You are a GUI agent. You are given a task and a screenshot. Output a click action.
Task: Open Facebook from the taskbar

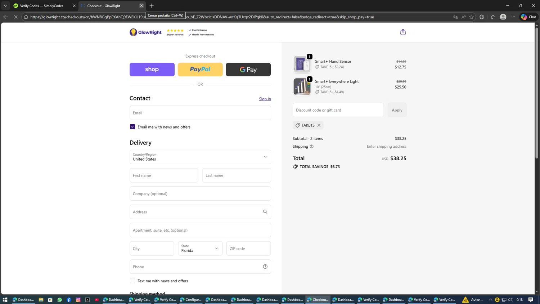point(69,300)
